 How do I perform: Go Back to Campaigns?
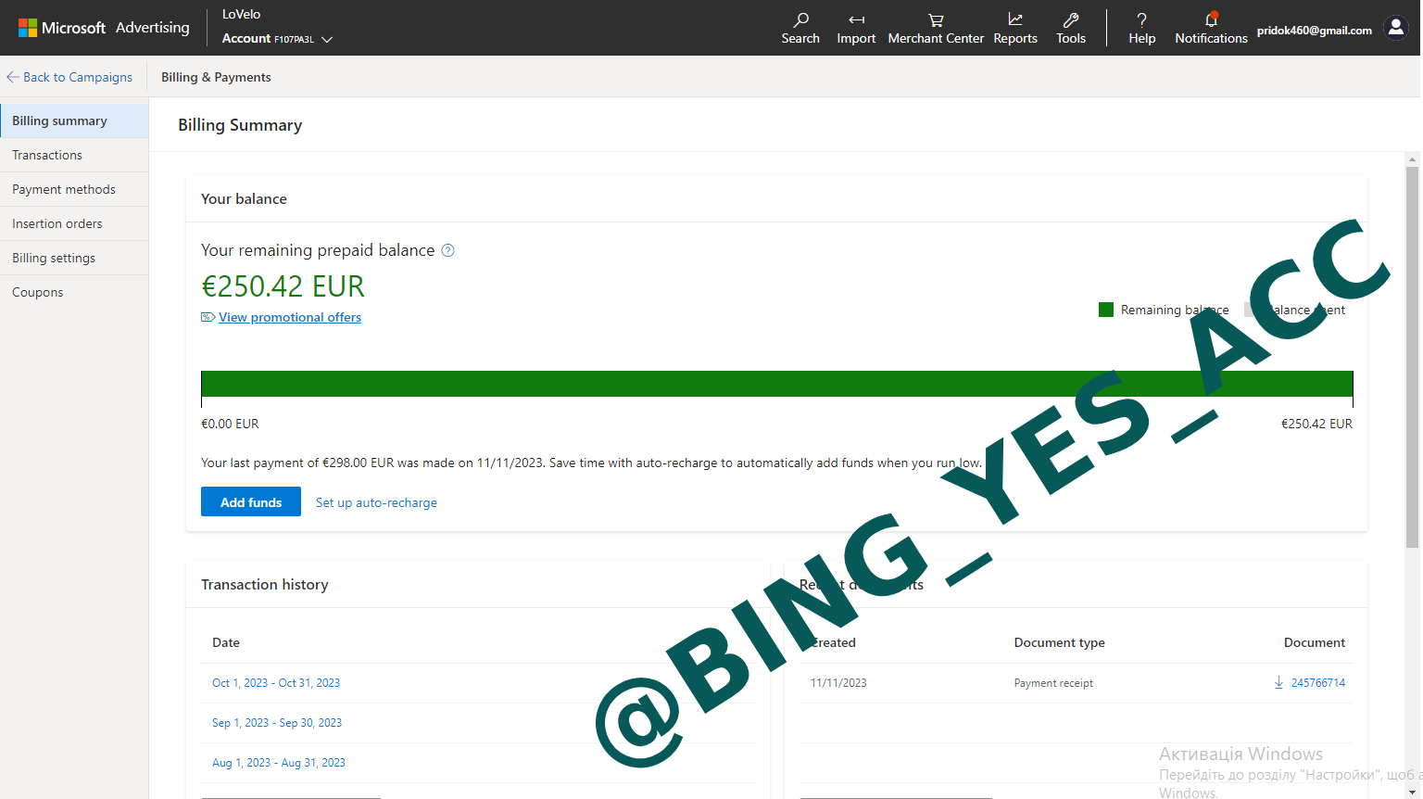pyautogui.click(x=69, y=77)
